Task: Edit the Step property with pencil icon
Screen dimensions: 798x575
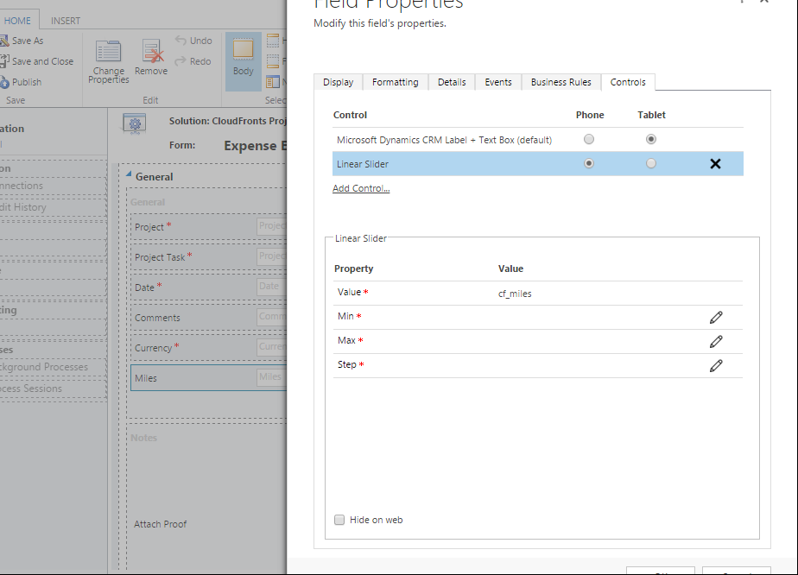Action: 715,366
